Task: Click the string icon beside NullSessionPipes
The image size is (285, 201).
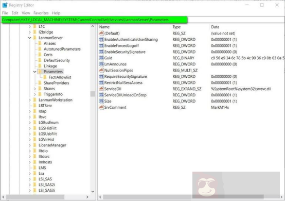Action: 101,70
